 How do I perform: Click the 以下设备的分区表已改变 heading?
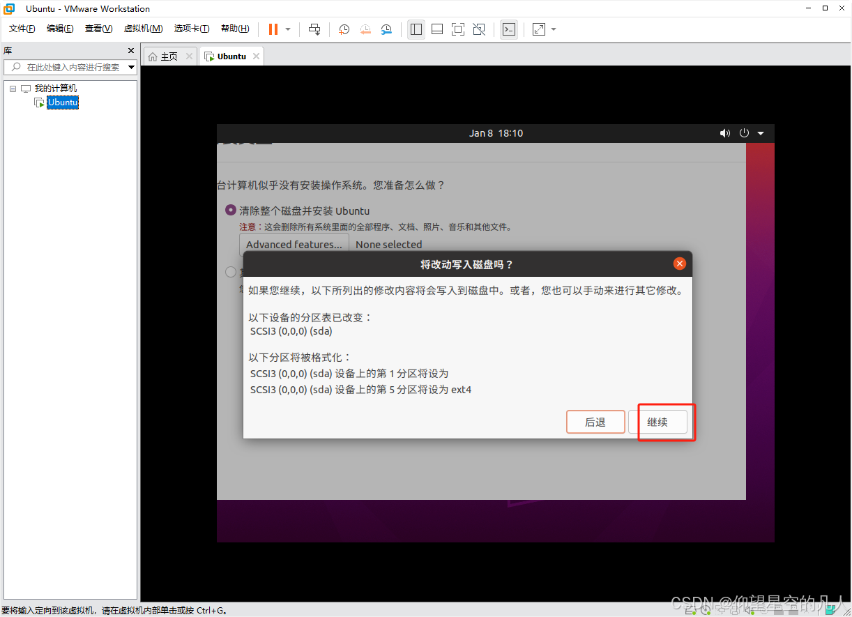pyautogui.click(x=311, y=317)
